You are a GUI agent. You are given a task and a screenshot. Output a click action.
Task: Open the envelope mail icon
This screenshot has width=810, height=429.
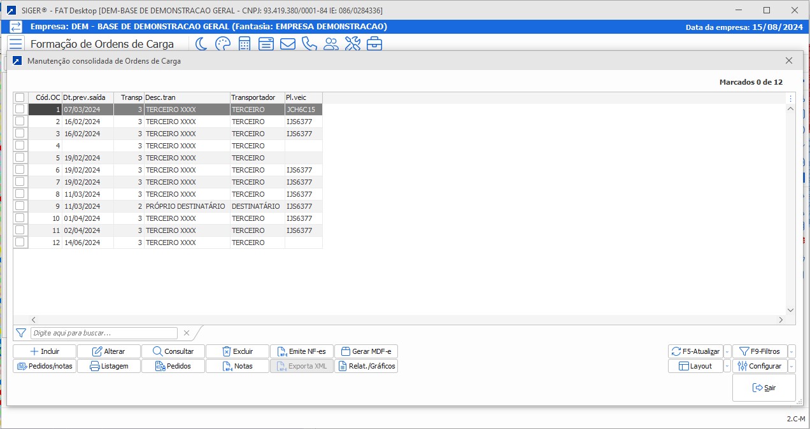pyautogui.click(x=287, y=44)
